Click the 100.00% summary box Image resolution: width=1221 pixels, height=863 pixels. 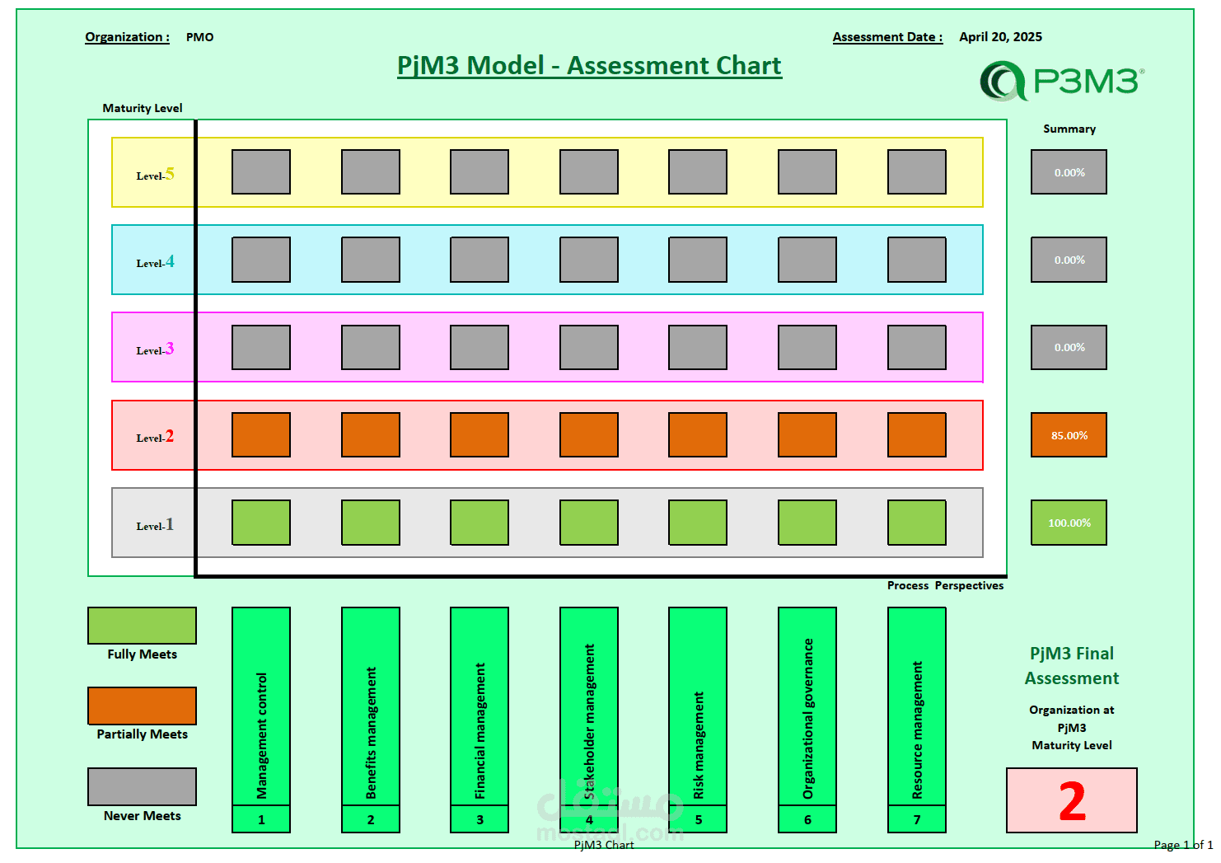[x=1069, y=523]
